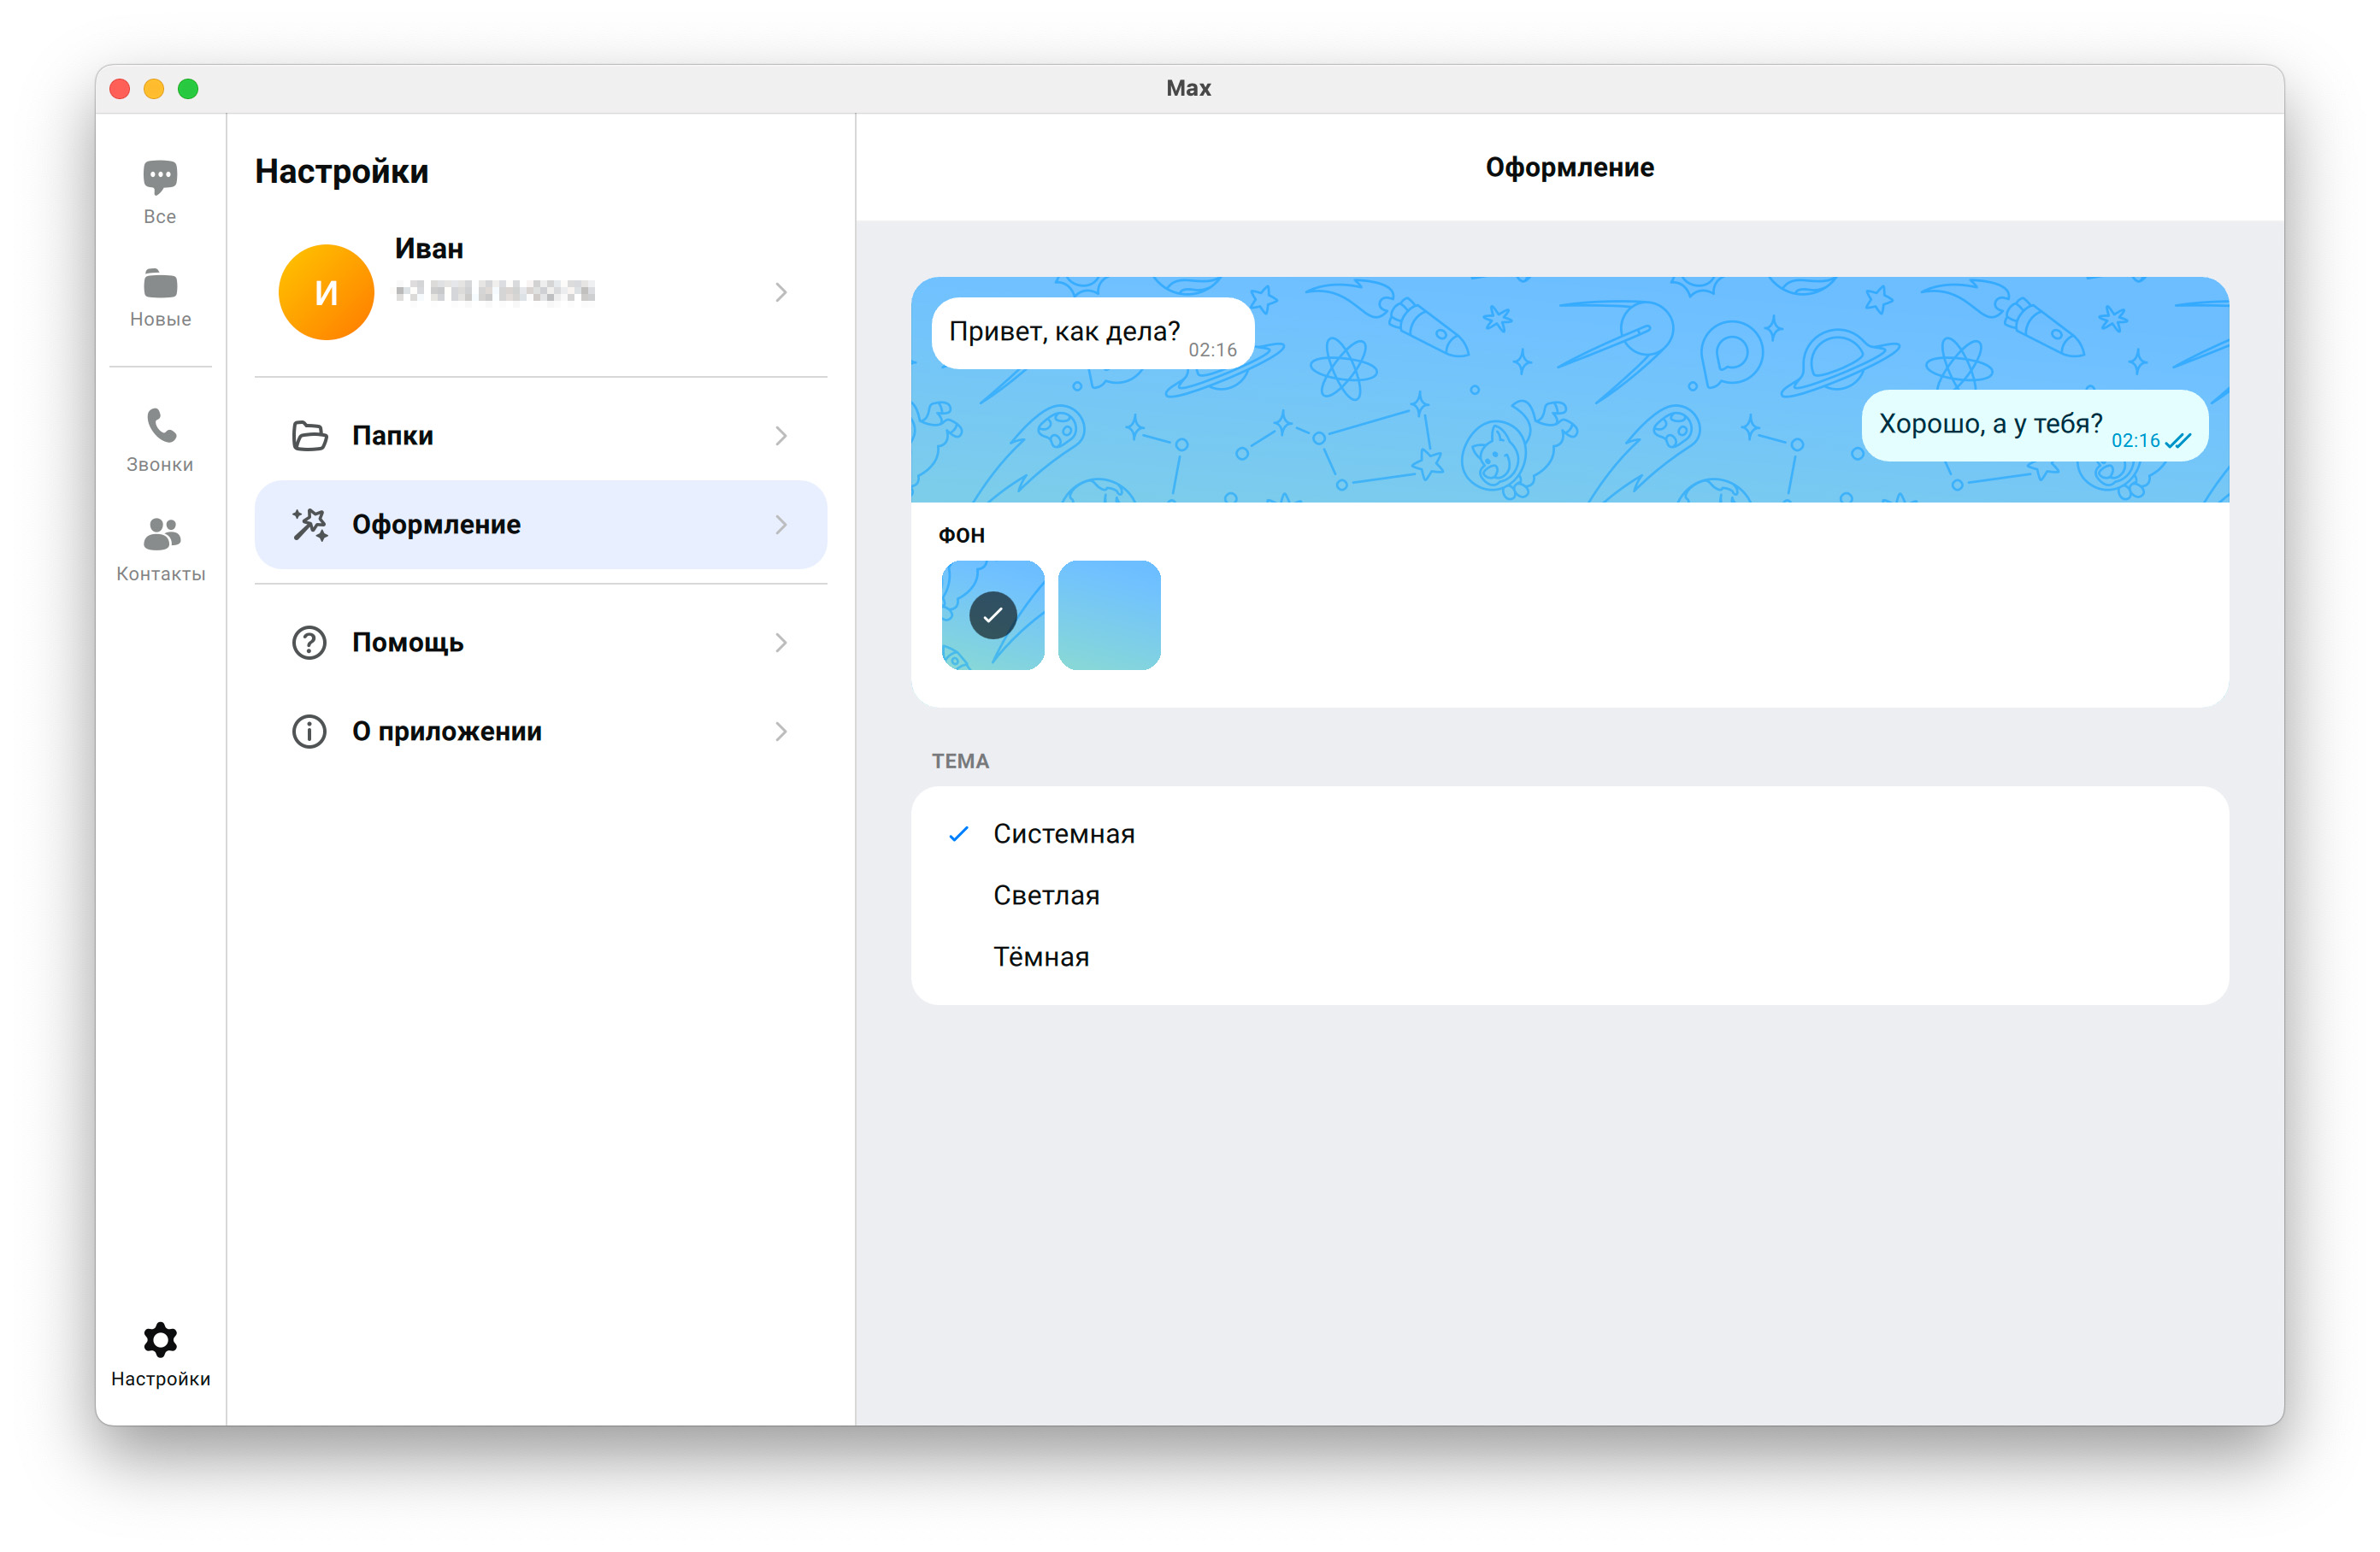Click the Привет, как дела? preview bubble
Viewport: 2380px width, 1552px height.
[1092, 334]
